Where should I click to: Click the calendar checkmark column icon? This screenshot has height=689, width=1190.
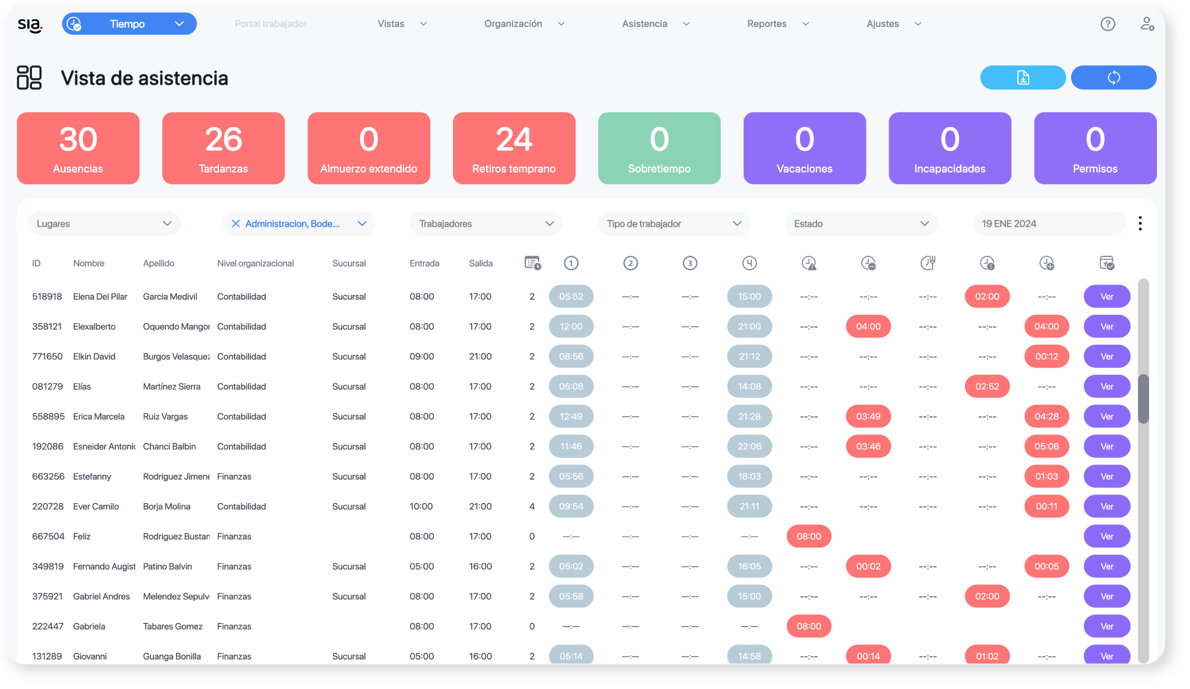[x=1106, y=263]
